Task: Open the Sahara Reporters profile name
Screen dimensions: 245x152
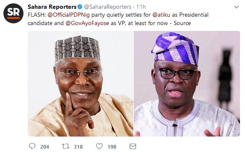Action: coord(52,7)
